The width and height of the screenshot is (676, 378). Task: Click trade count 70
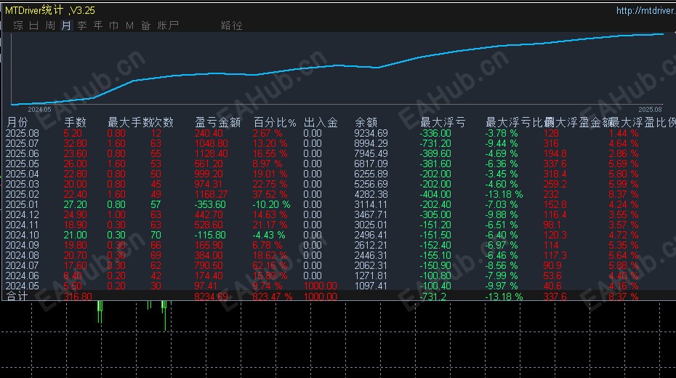[156, 236]
